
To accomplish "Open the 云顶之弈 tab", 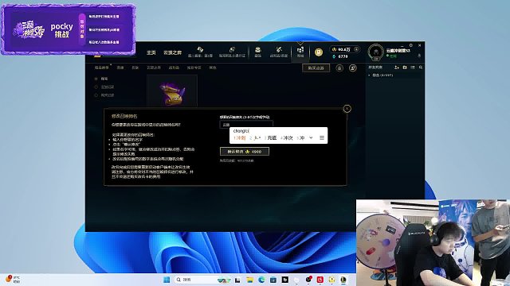I will point(172,52).
